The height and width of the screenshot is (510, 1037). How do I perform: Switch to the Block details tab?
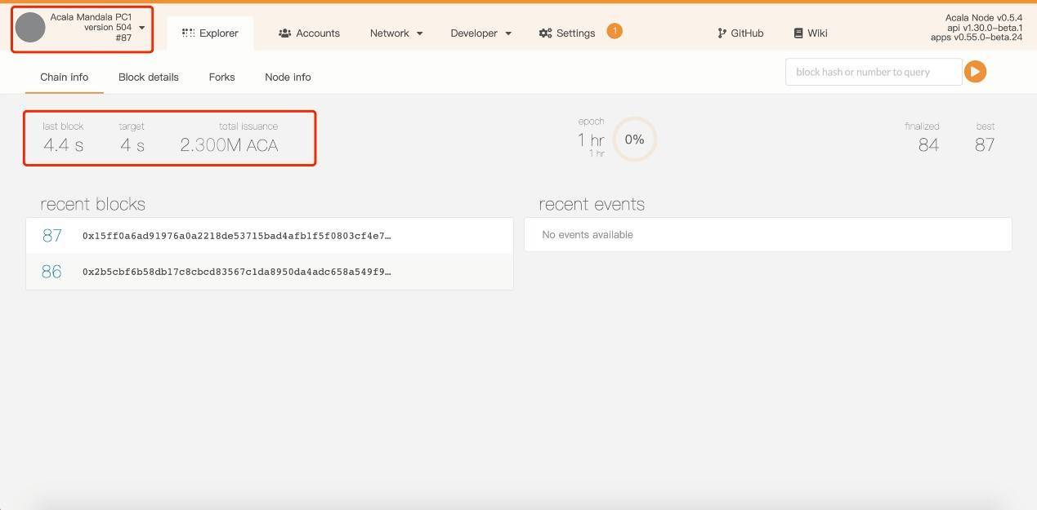tap(148, 77)
